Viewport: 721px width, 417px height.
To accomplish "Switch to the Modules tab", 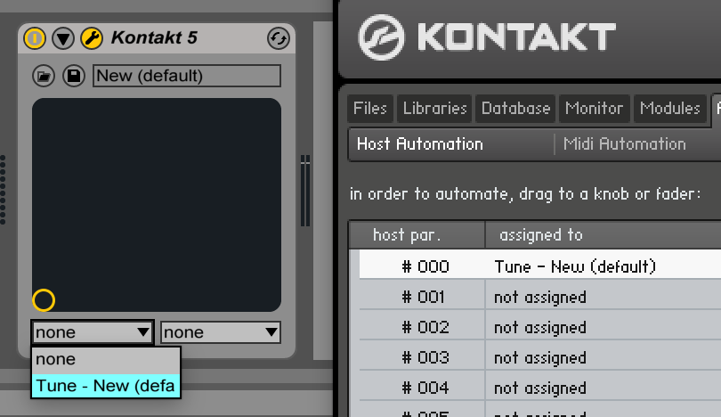I will tap(670, 108).
